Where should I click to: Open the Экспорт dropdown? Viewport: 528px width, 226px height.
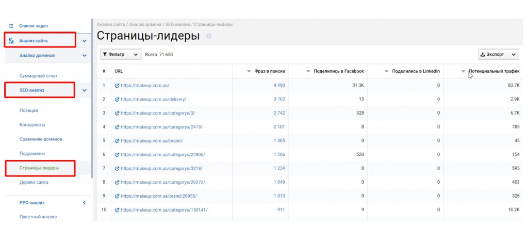(x=499, y=55)
